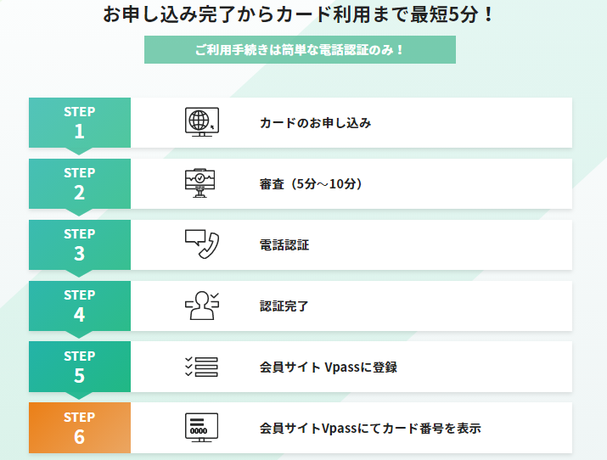Screen dimensions: 607x460
Task: Select the green STEP 4 badge
Action: click(x=80, y=306)
